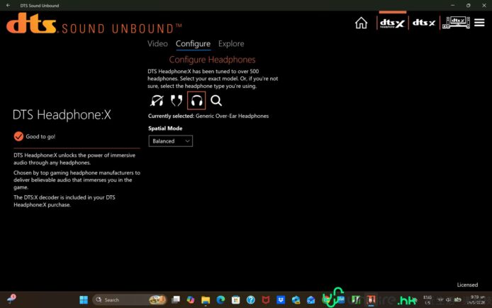Click the taskbar clock and date
The width and height of the screenshot is (492, 308).
[x=477, y=299]
